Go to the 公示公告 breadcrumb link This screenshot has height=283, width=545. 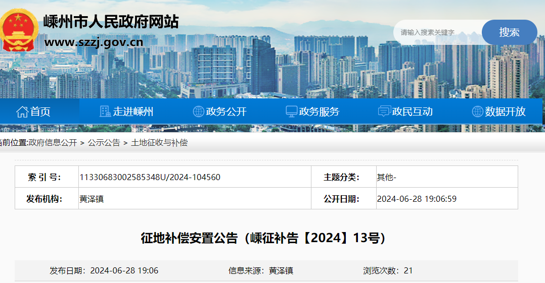click(x=104, y=143)
